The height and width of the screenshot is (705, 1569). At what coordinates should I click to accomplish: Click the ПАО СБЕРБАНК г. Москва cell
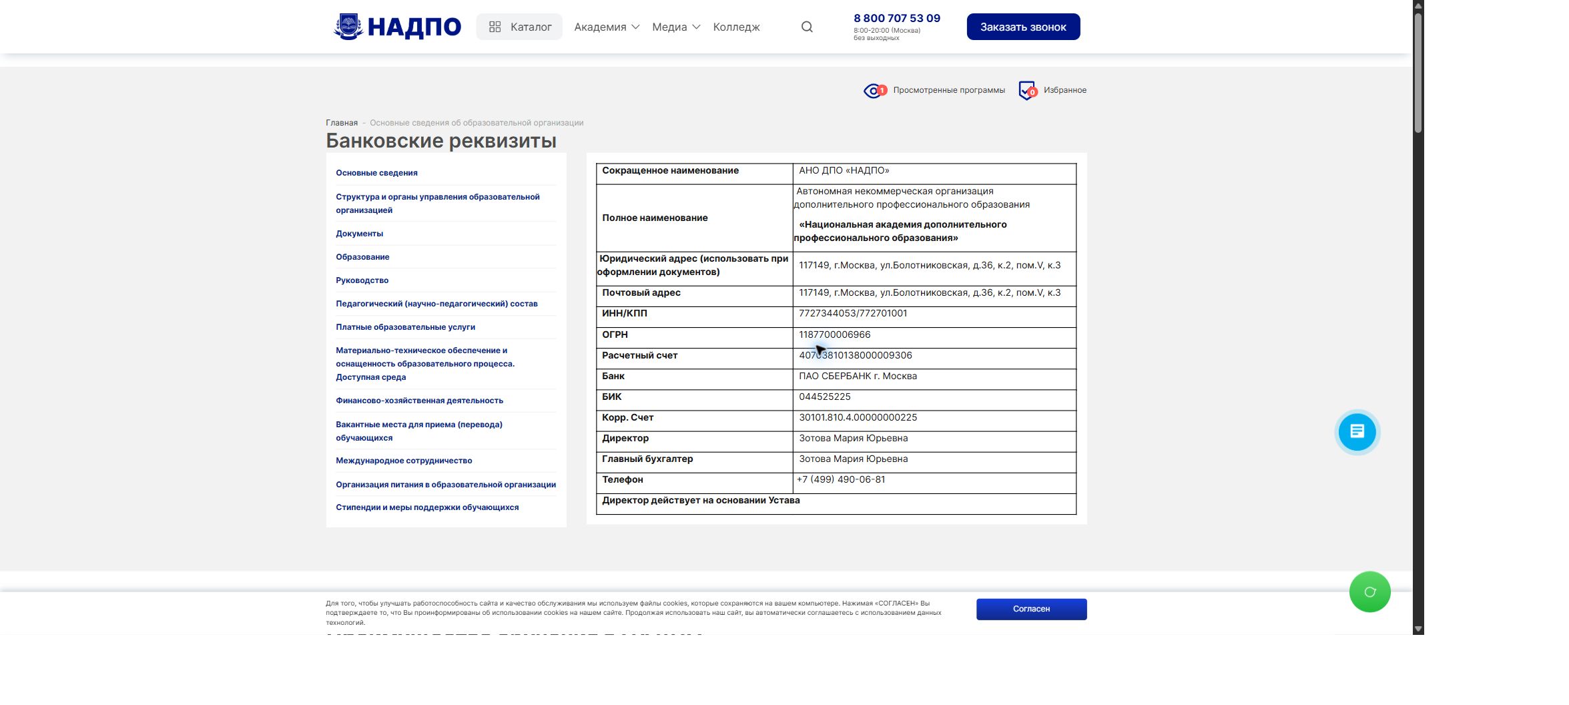(934, 379)
